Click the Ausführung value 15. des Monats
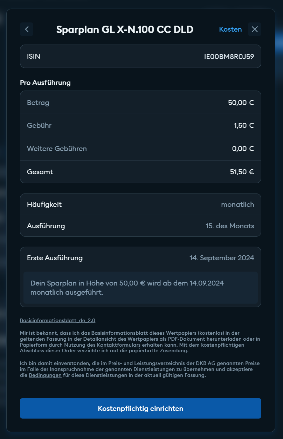Viewport: 283px width, 439px height. [x=230, y=226]
